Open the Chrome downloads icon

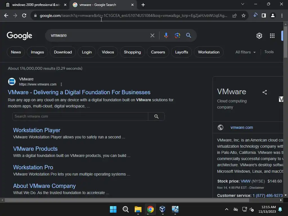255,15
